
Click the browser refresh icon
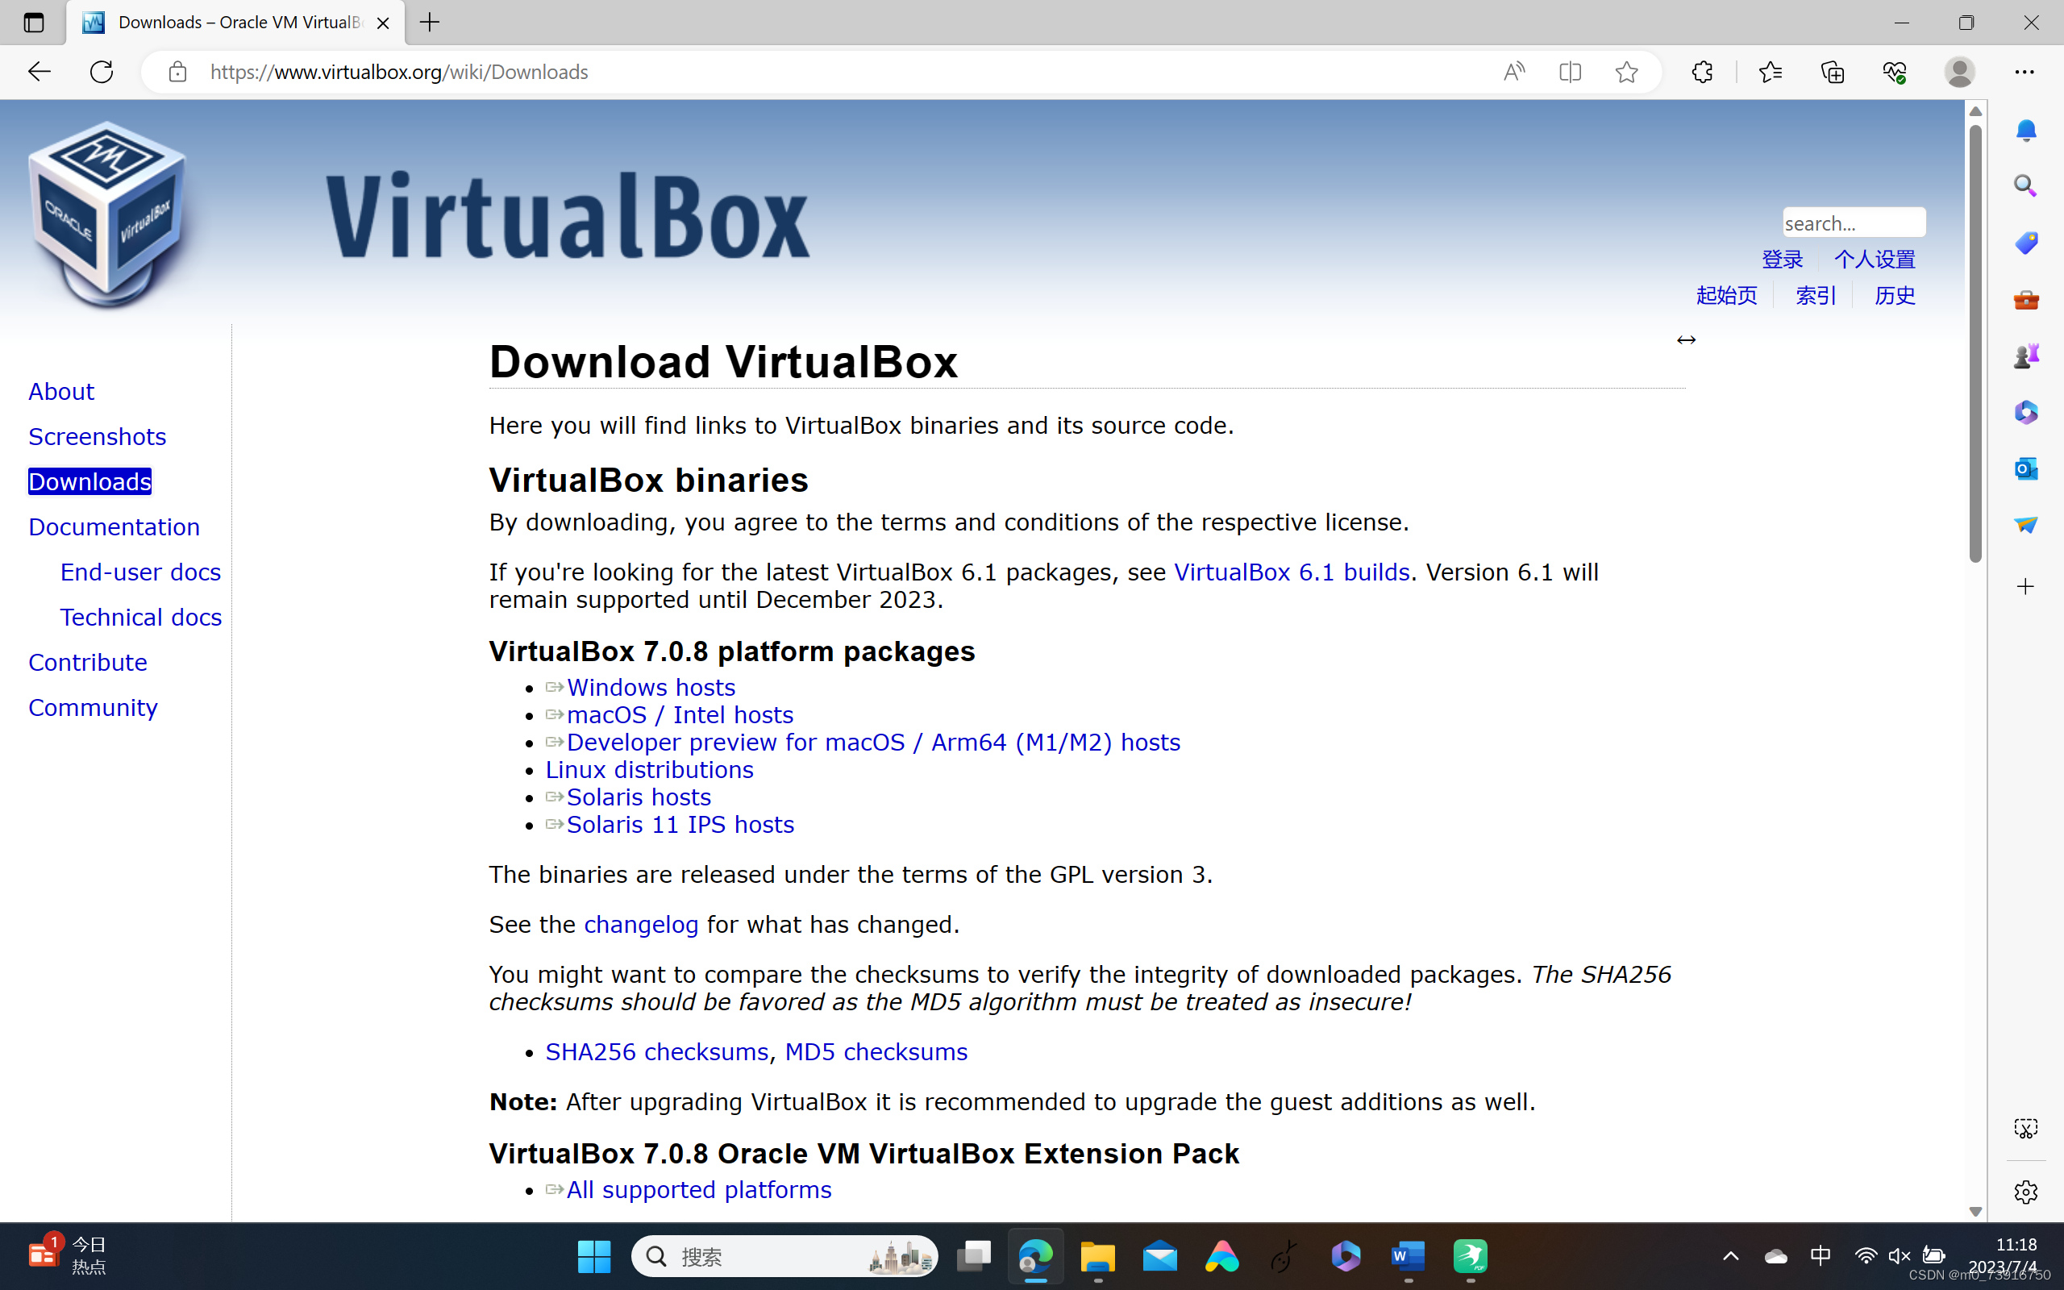tap(102, 72)
